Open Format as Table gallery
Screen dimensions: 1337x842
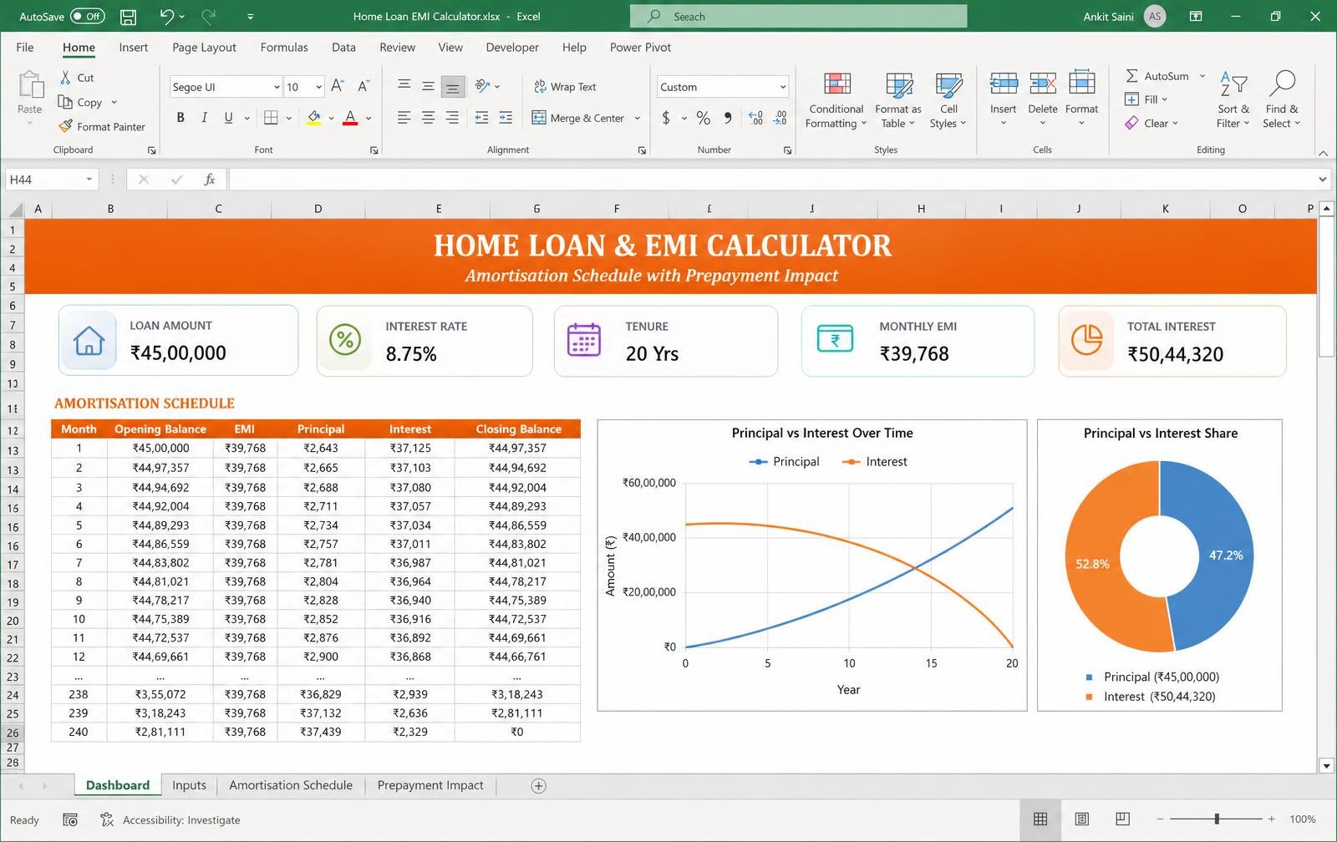click(x=898, y=100)
